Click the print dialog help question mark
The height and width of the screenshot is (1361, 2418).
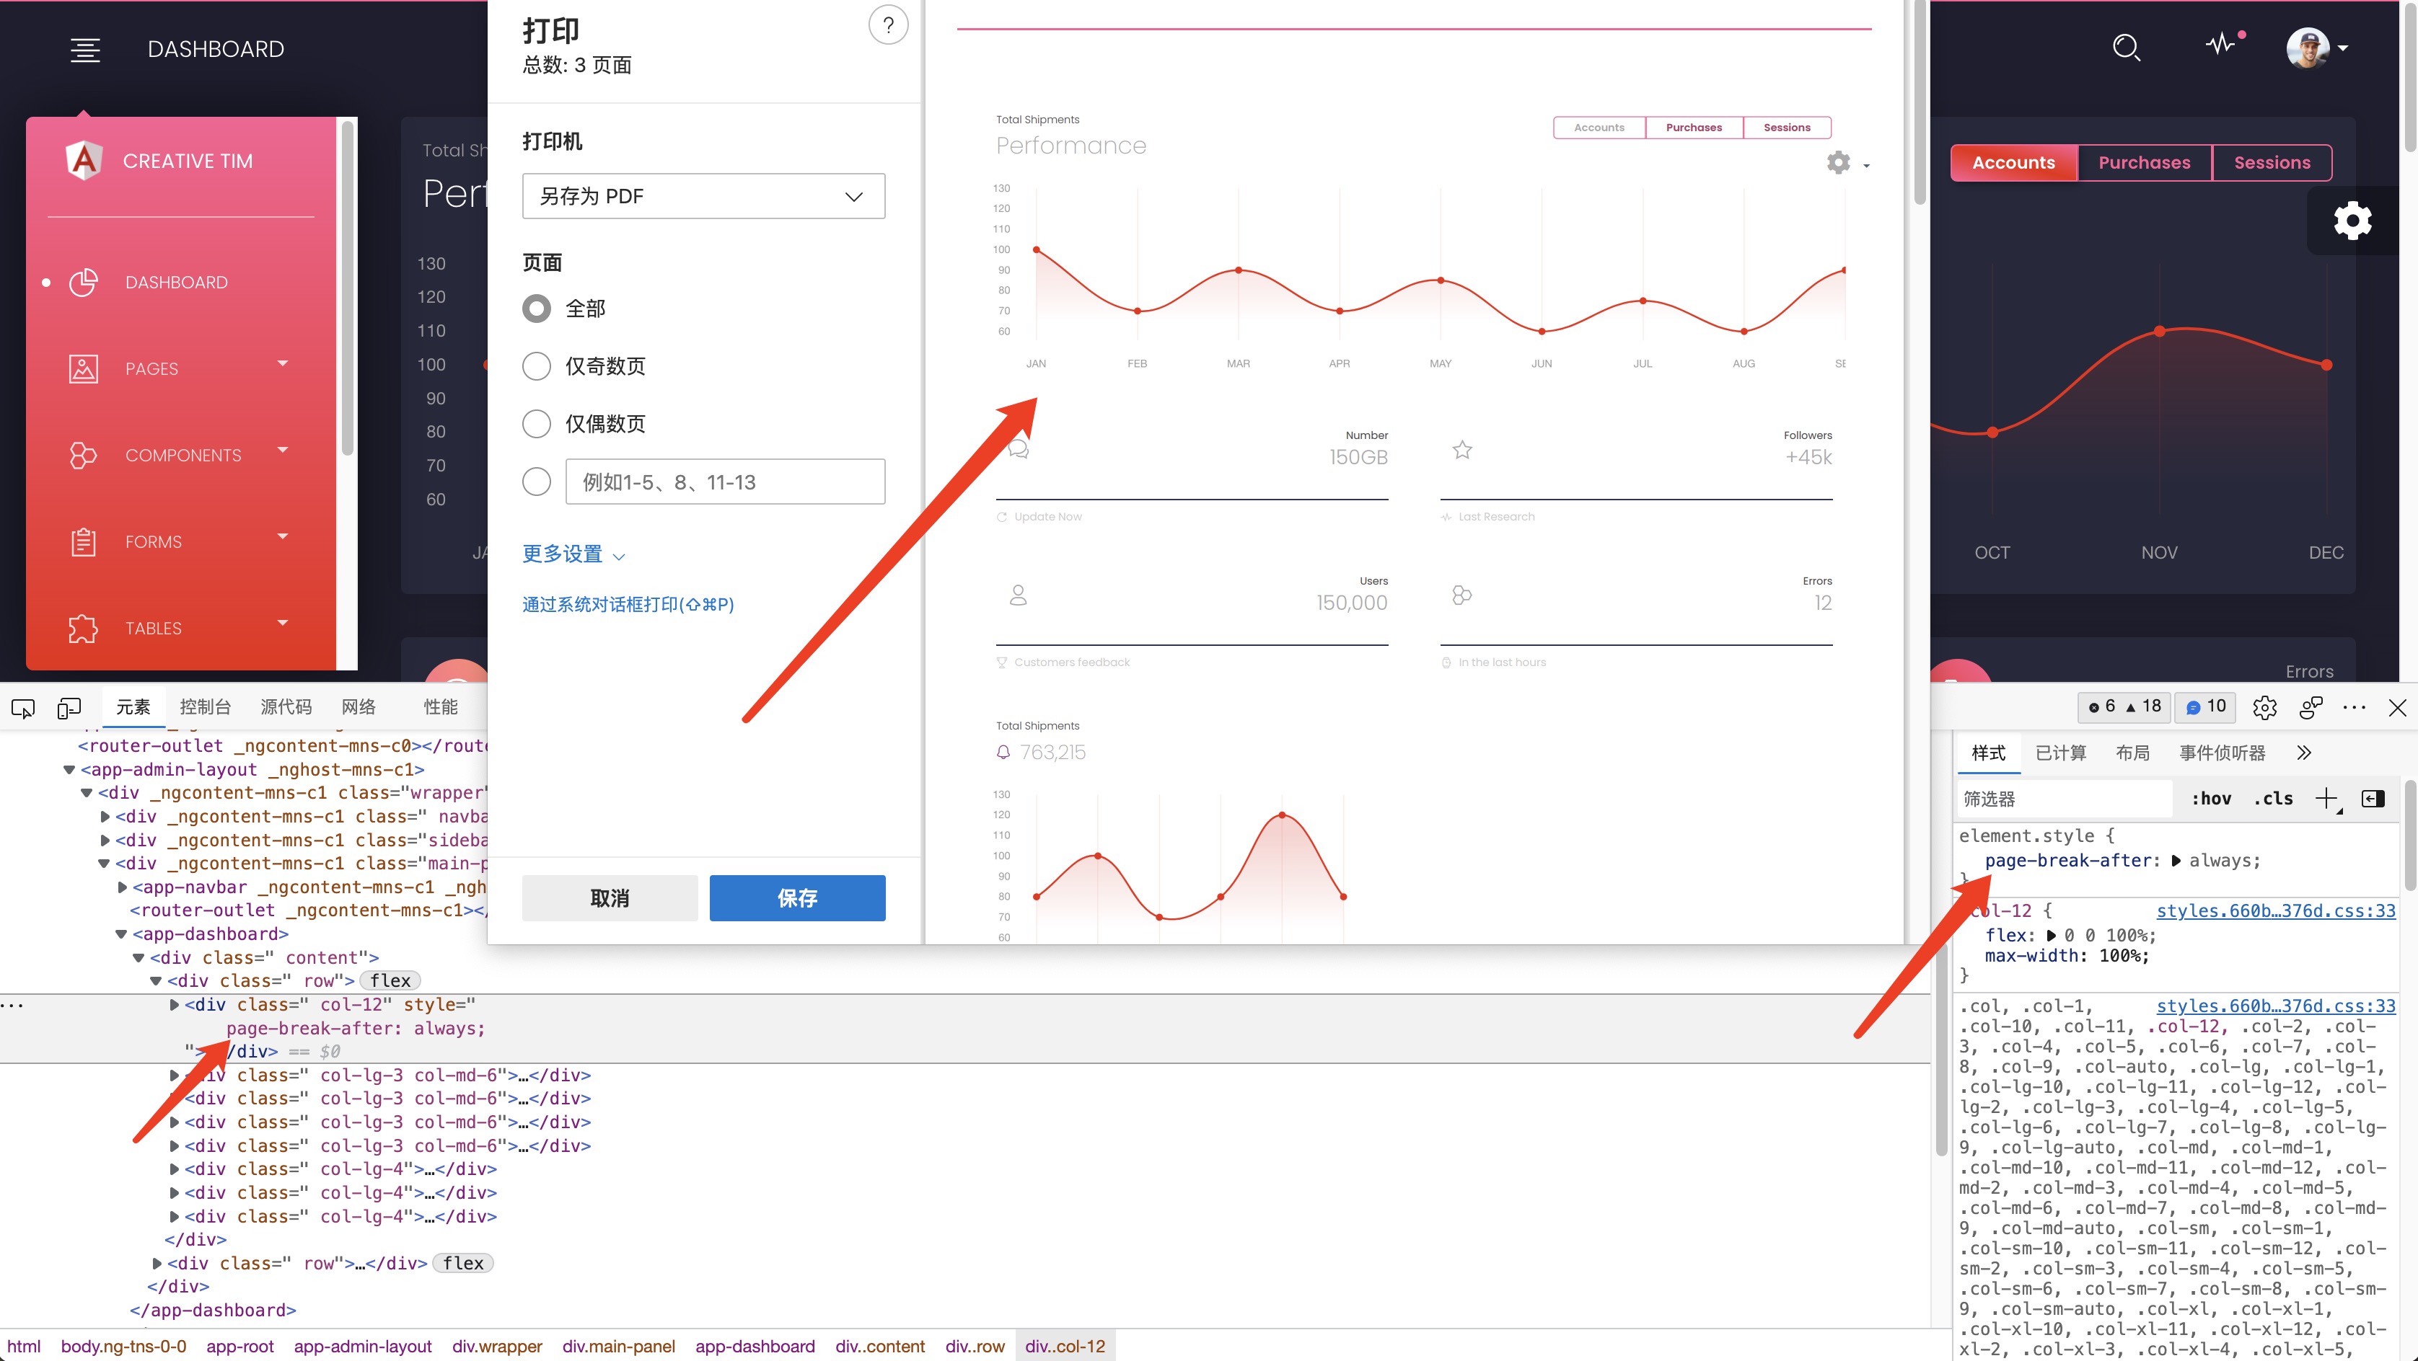coord(887,25)
